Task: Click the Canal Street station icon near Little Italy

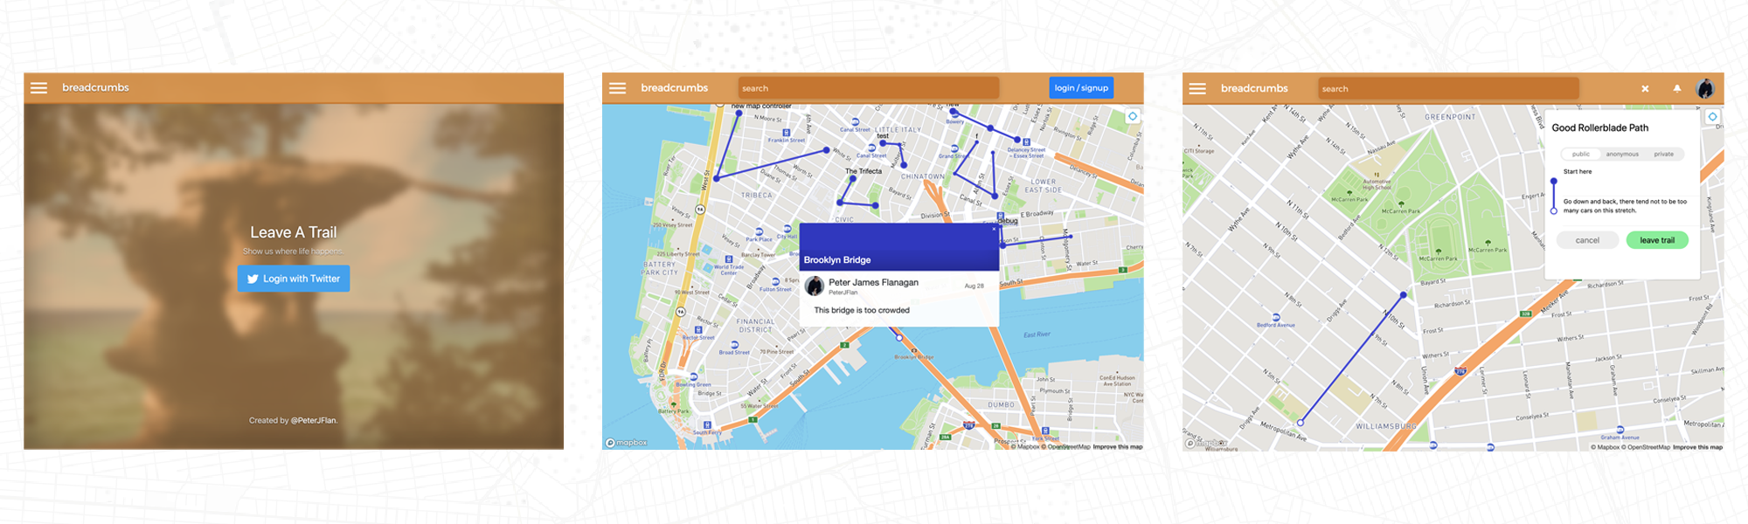Action: point(855,122)
